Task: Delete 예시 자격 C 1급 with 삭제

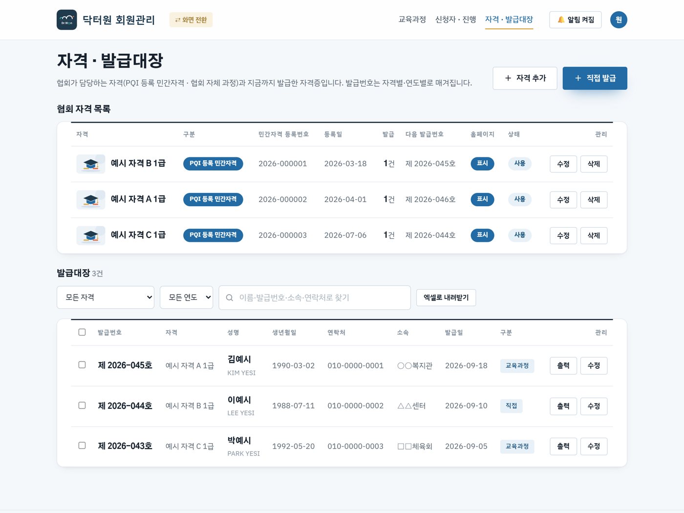Action: pos(594,235)
